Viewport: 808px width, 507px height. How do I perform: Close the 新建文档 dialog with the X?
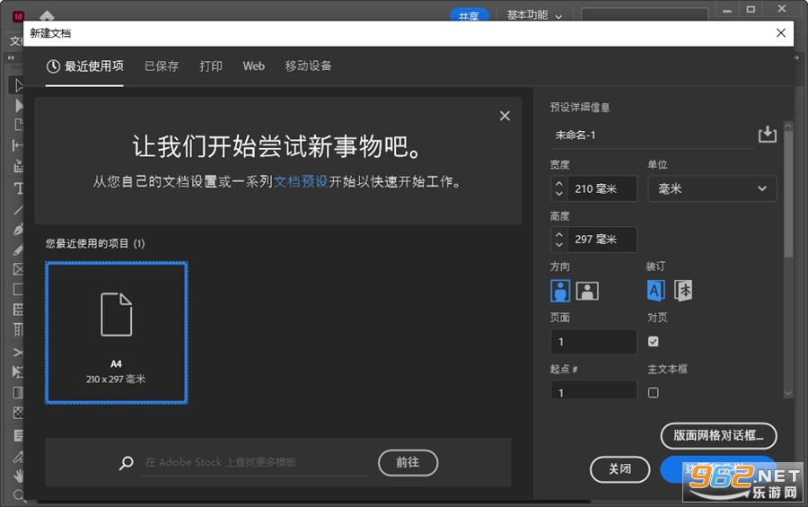click(781, 33)
